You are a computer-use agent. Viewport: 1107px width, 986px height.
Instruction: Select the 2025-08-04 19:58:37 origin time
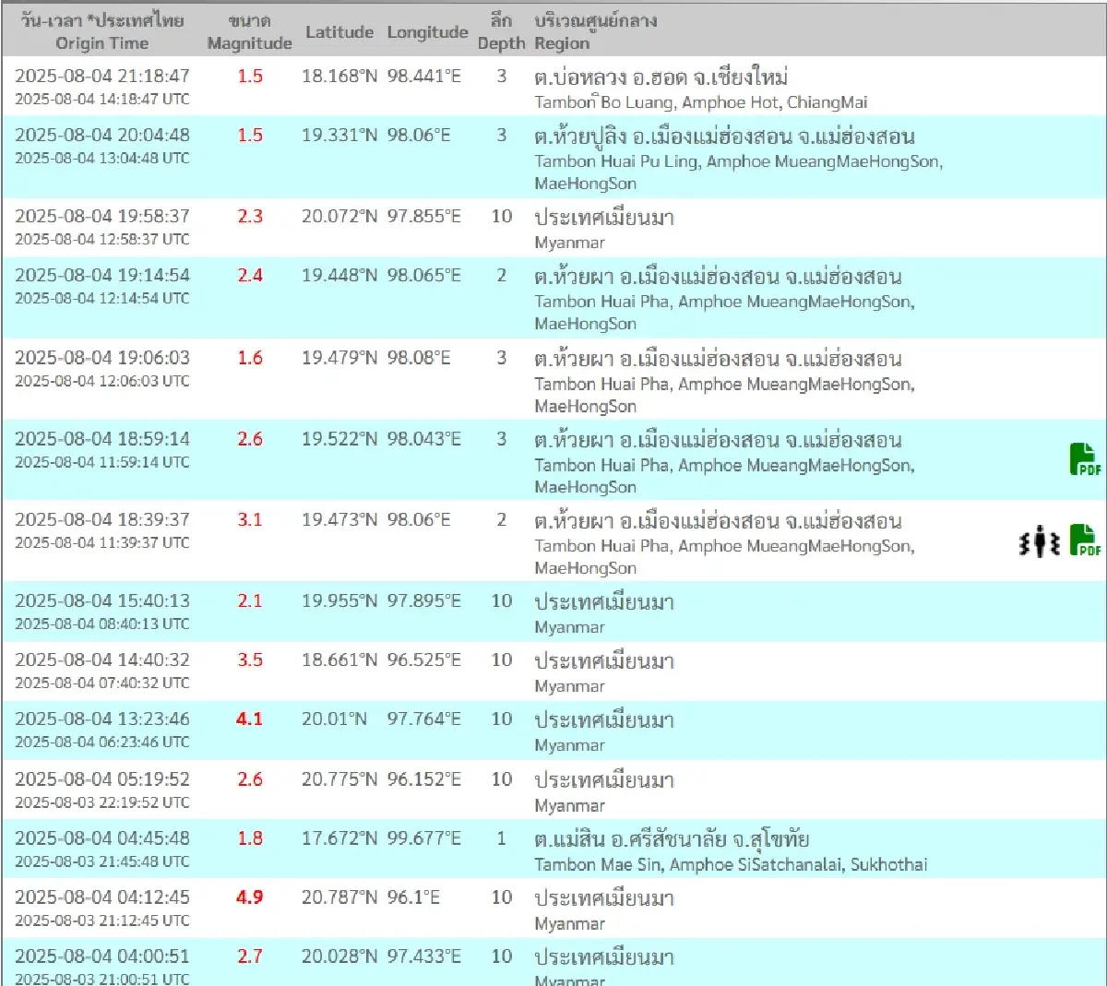point(101,216)
